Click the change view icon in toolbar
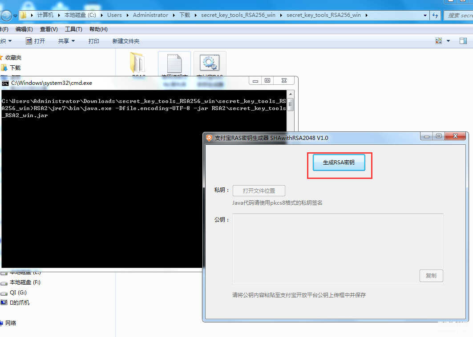The width and height of the screenshot is (473, 337). coord(439,41)
